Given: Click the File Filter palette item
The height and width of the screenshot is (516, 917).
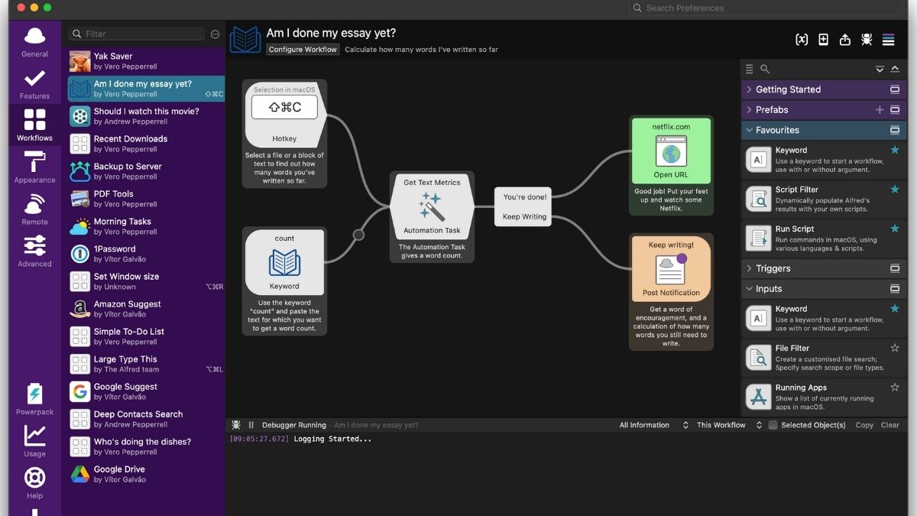Looking at the screenshot, I should coord(824,357).
